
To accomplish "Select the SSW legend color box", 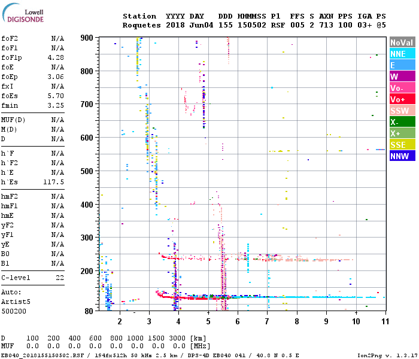I will (400, 111).
